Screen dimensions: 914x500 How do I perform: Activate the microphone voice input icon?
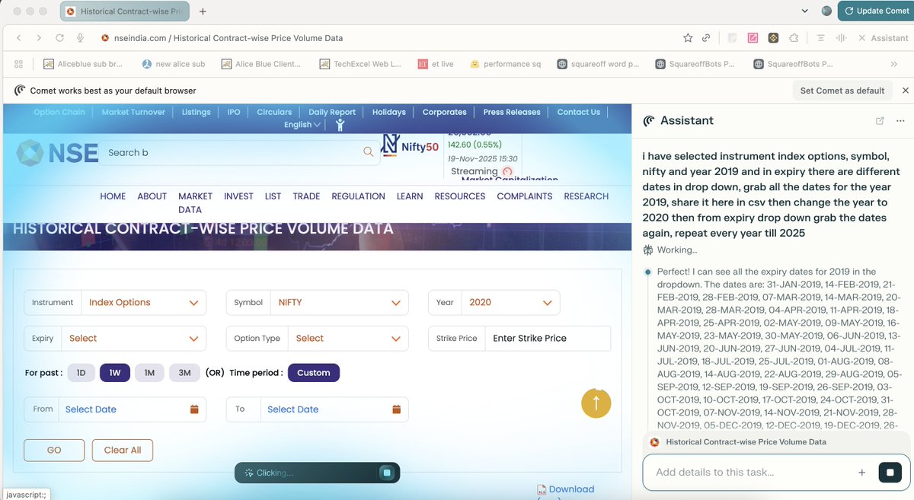[x=80, y=38]
